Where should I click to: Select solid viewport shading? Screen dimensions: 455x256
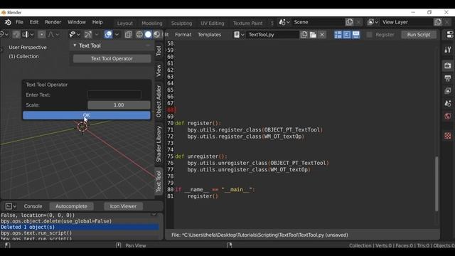(148, 35)
